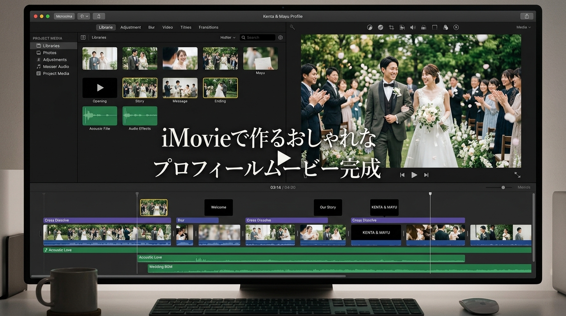566x316 pixels.
Task: Click the Kenta & Mayu Profile title
Action: tap(283, 16)
